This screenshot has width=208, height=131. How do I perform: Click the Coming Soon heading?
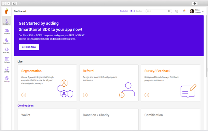point(26,106)
